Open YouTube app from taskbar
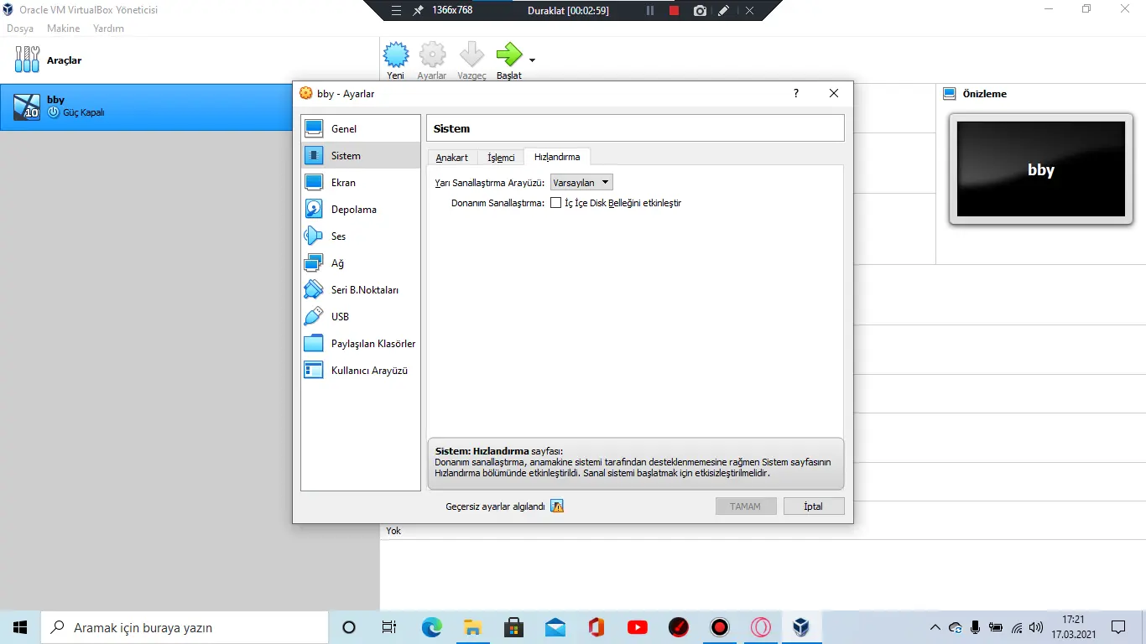Image resolution: width=1146 pixels, height=644 pixels. [x=637, y=627]
